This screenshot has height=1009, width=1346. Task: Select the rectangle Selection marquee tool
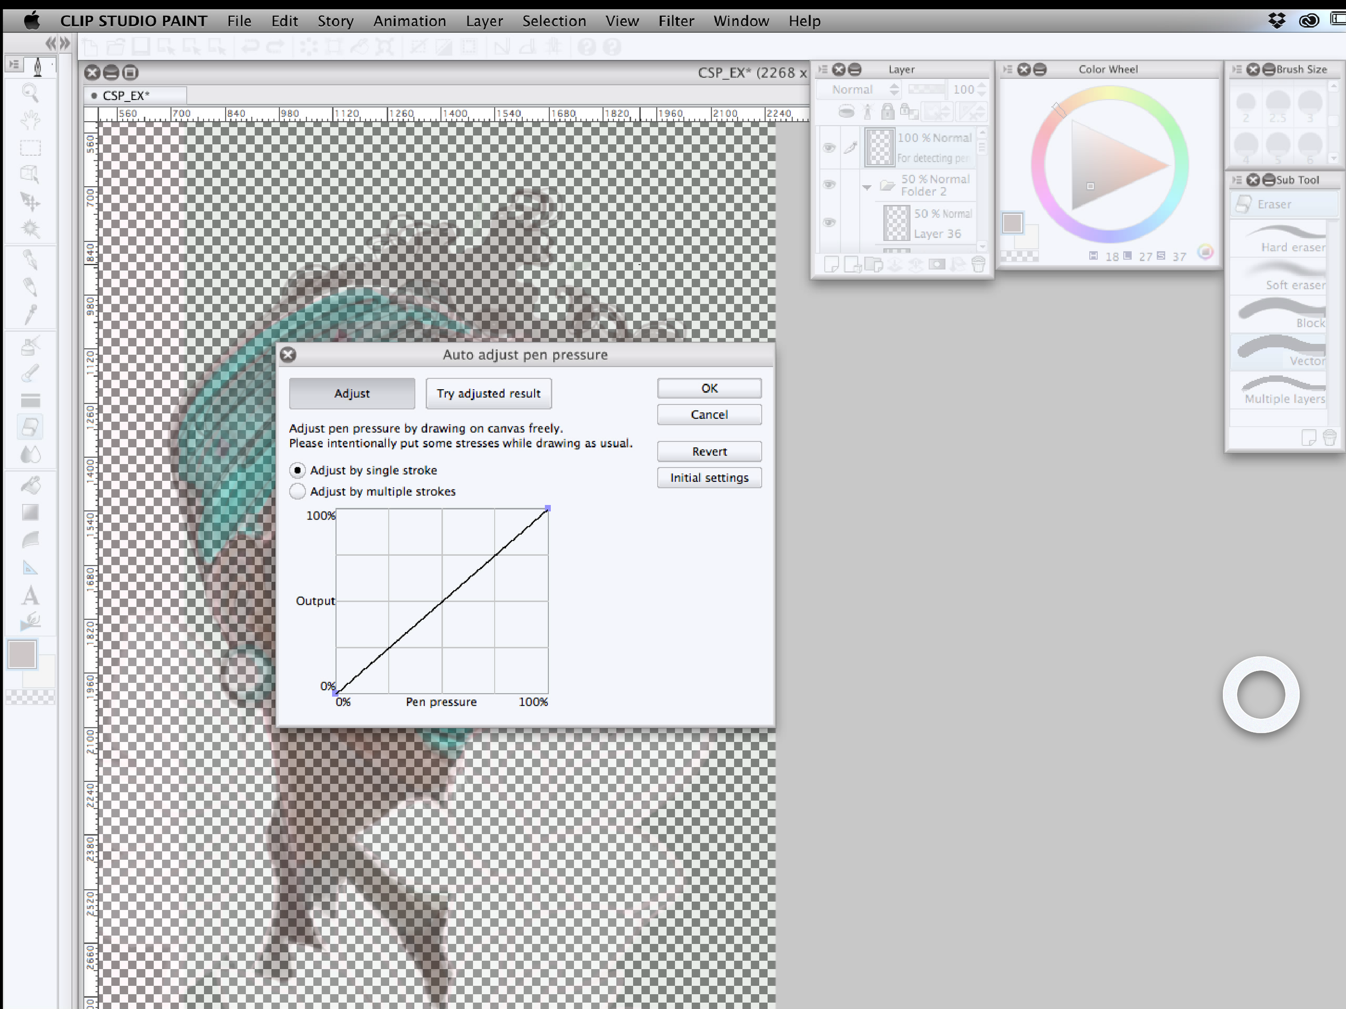[x=31, y=148]
